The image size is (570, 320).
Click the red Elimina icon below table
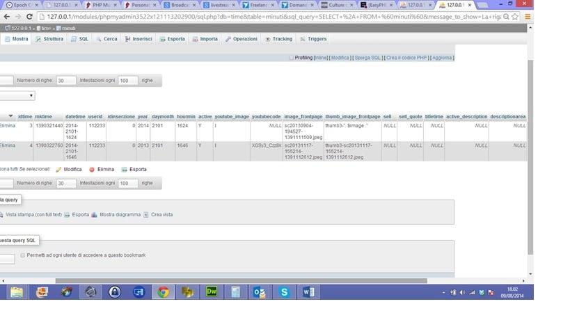click(x=92, y=169)
